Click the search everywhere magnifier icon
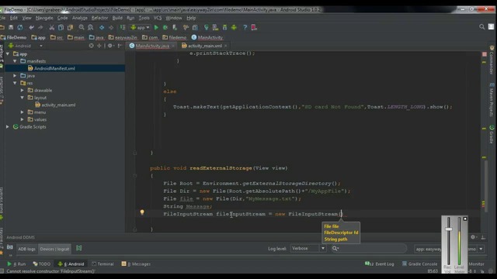 [x=481, y=27]
